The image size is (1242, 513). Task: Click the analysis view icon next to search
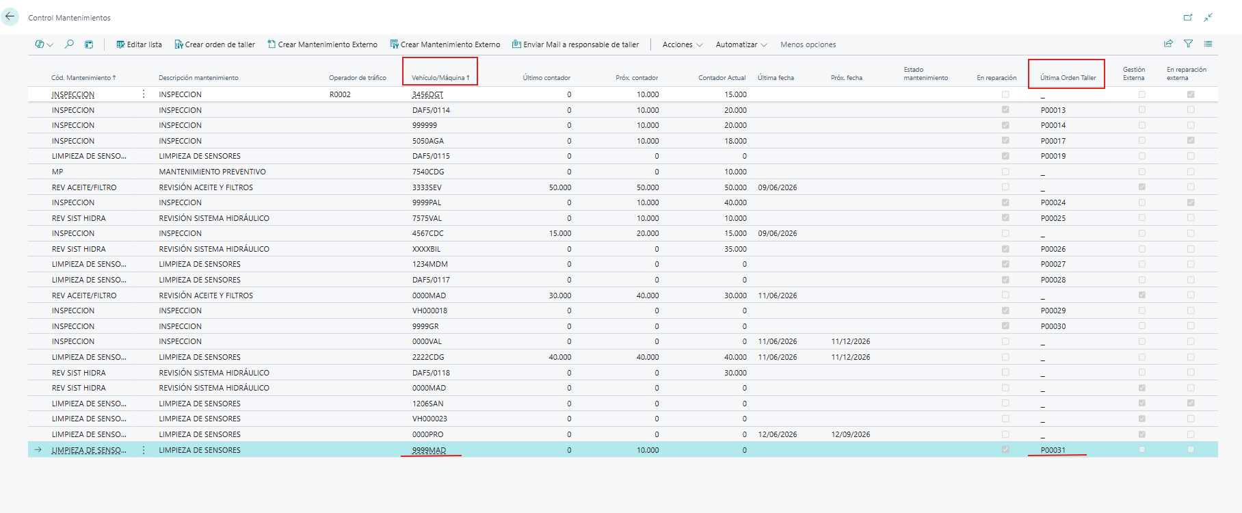(89, 44)
